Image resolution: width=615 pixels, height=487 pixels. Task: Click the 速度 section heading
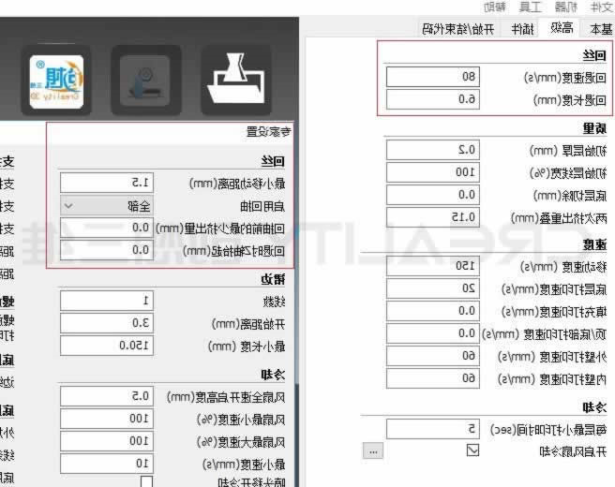click(594, 244)
